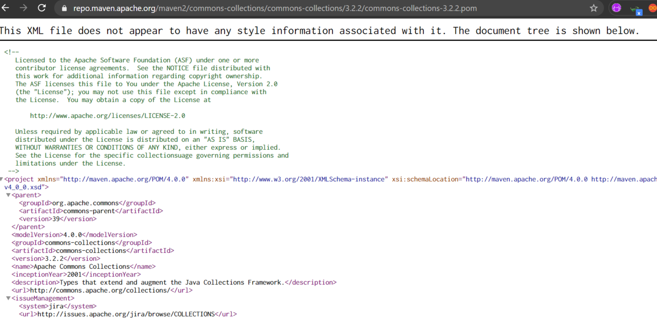This screenshot has width=657, height=319.
Task: Click url http://commons.apache.org/collections/
Action: tap(100, 290)
